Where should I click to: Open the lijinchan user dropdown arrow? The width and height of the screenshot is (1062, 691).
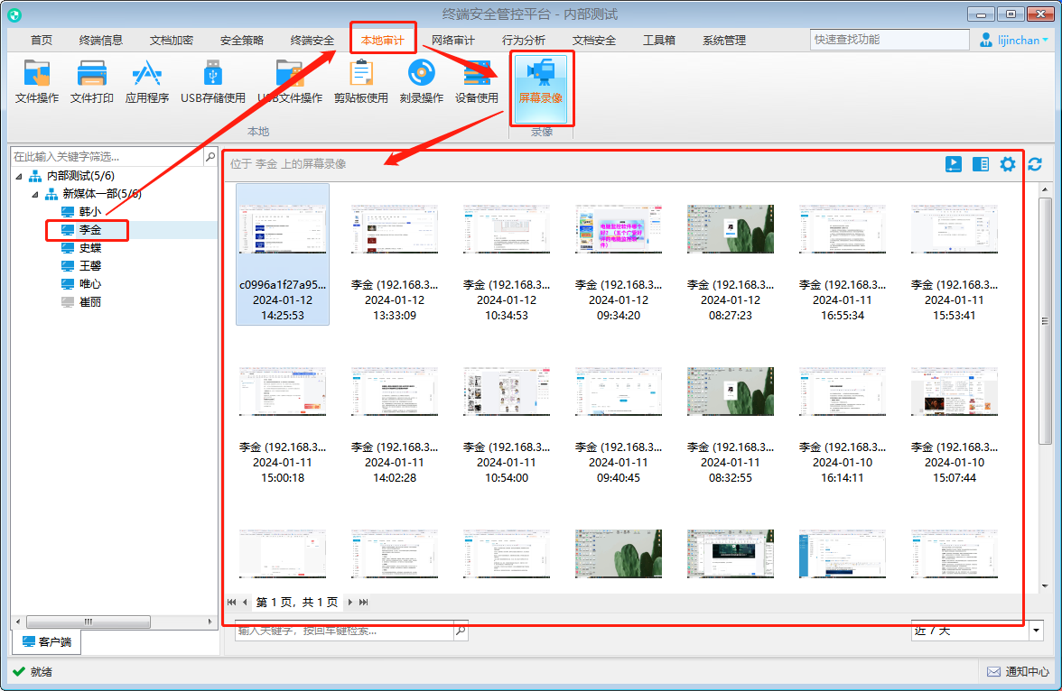[1045, 40]
